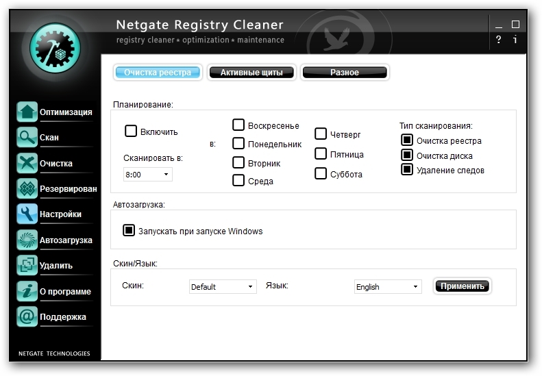Expand the Скин Default dropdown
The image size is (542, 376).
coord(223,287)
